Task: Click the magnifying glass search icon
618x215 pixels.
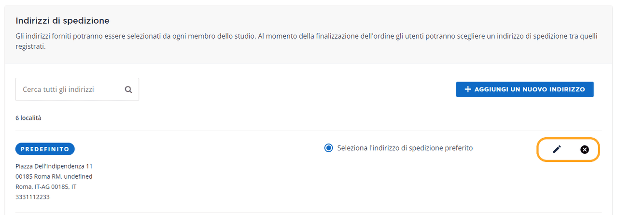Action: (x=128, y=89)
